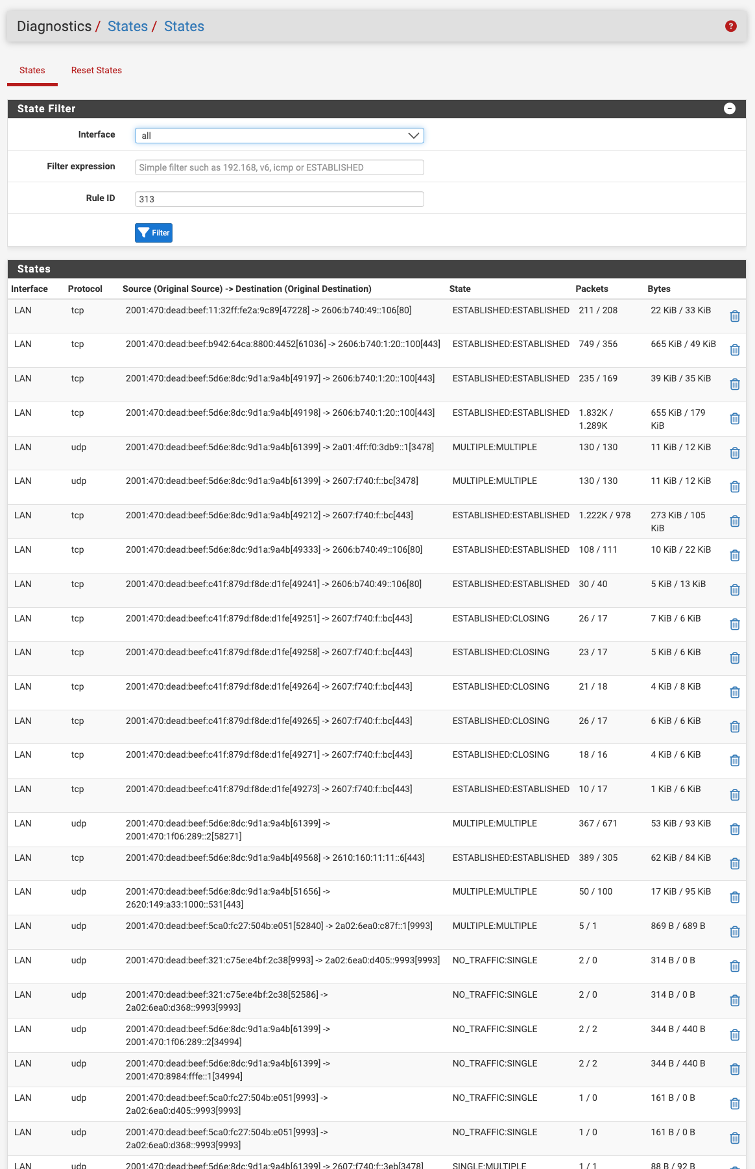Screen dimensions: 755x1169
Task: Delete the state to 2001:470:8984:fffe::1
Action: point(734,1069)
